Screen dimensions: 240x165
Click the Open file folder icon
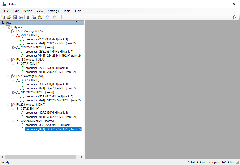point(9,17)
